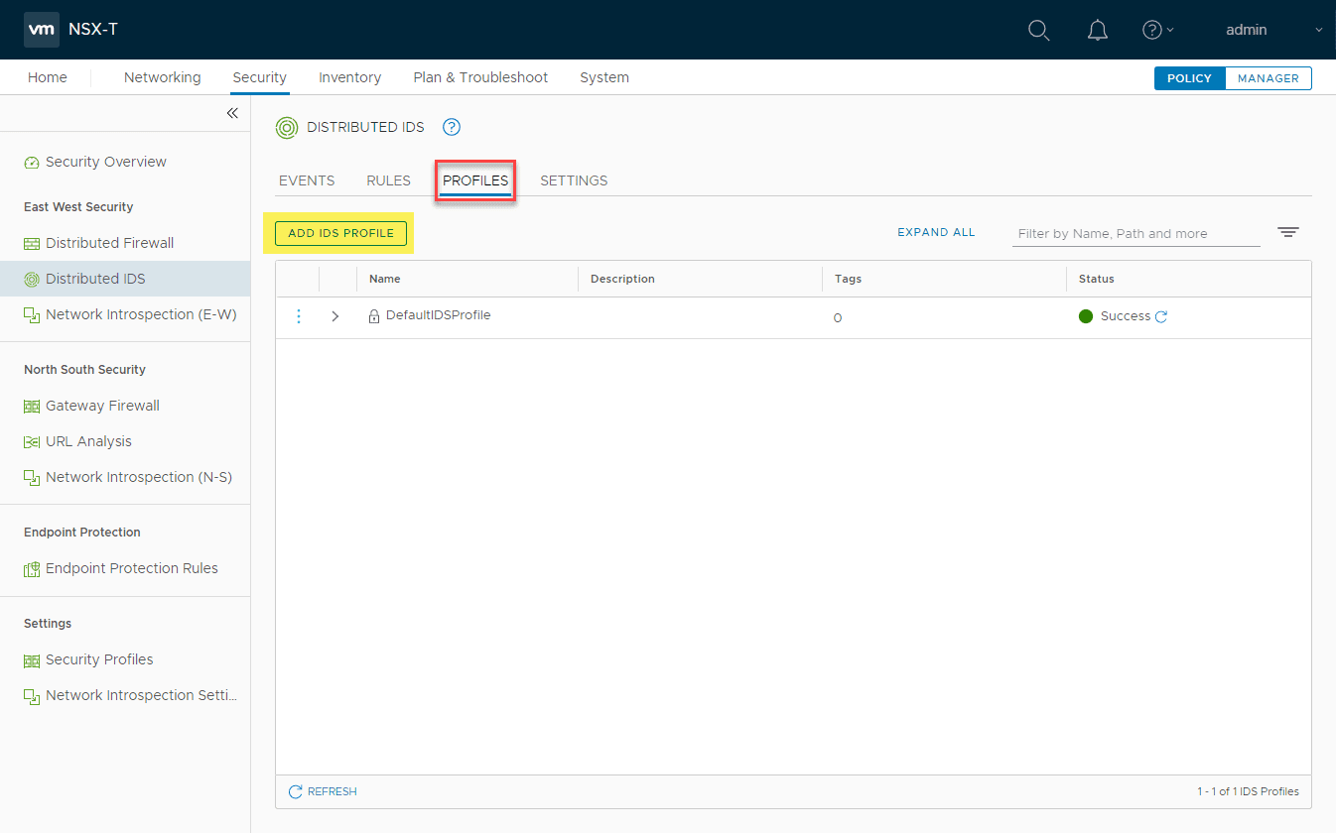
Task: Refresh the Success status icon
Action: (x=1161, y=316)
